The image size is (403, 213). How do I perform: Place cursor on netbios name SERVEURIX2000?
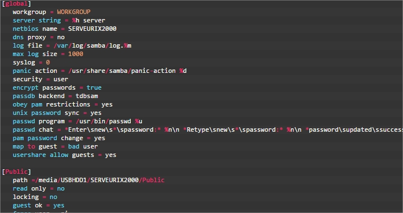[65, 29]
